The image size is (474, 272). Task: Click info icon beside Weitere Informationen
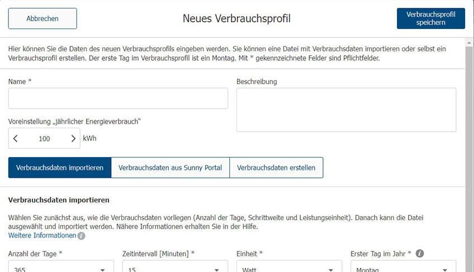(x=81, y=236)
